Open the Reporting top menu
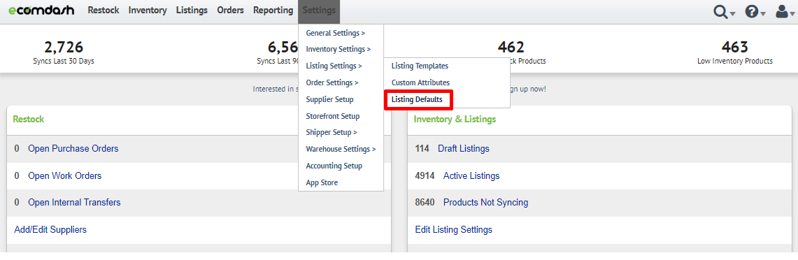Screen dimensions: 798x260 point(273,10)
